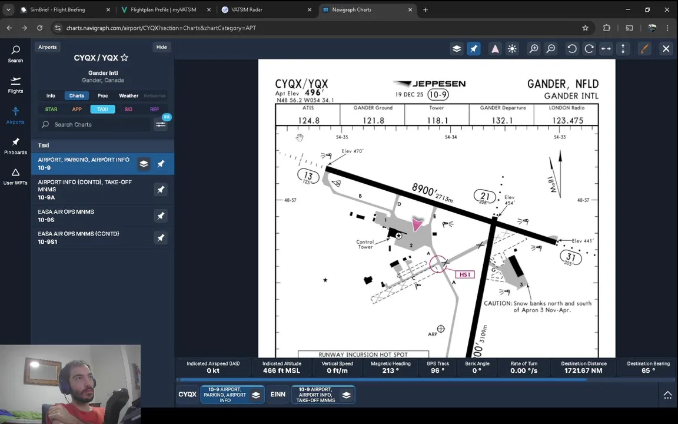This screenshot has width=678, height=424.
Task: Open a new browser tab
Action: (x=426, y=9)
